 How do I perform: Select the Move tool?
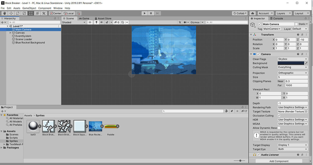[x=11, y=13]
